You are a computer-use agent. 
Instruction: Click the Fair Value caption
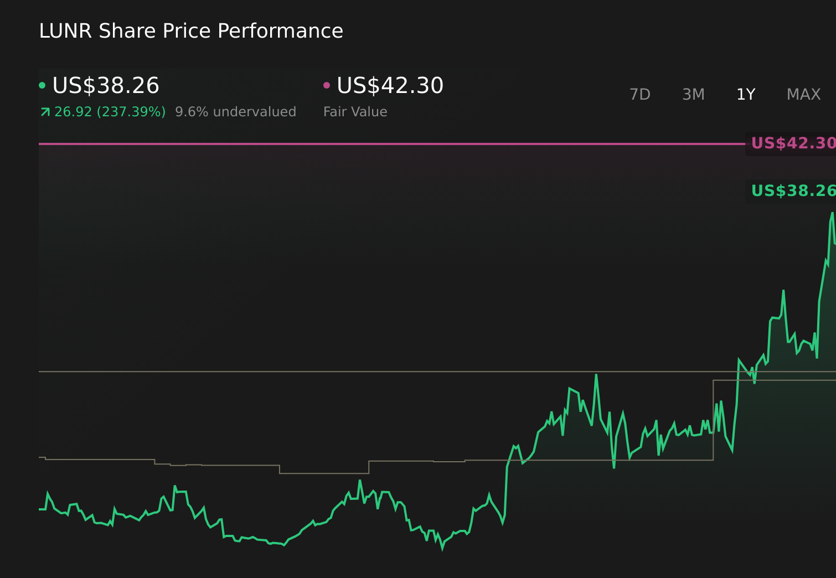coord(355,112)
